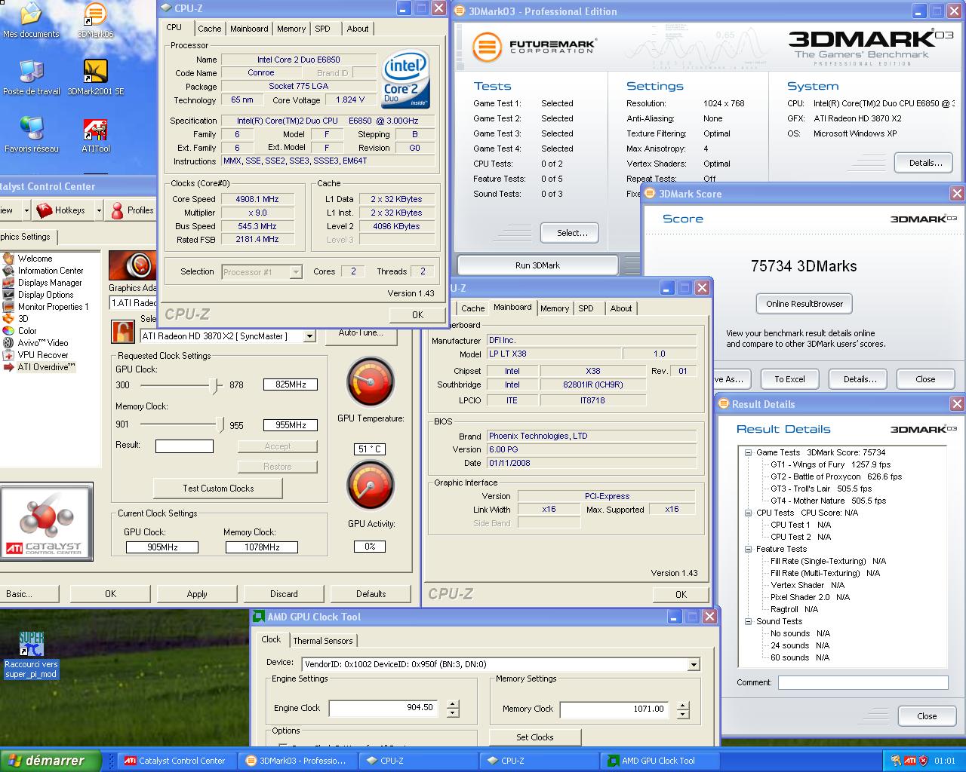Open 3DMark06 desktop shortcut
Screen dimensions: 966x772
[95, 20]
